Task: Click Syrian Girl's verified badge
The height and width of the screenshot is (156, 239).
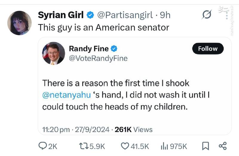Action: (90, 15)
